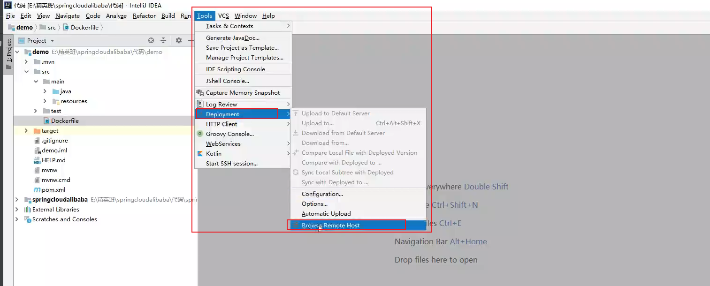Click the Scratches and Consoles icon
Viewport: 710px width, 286px height.
[x=28, y=219]
